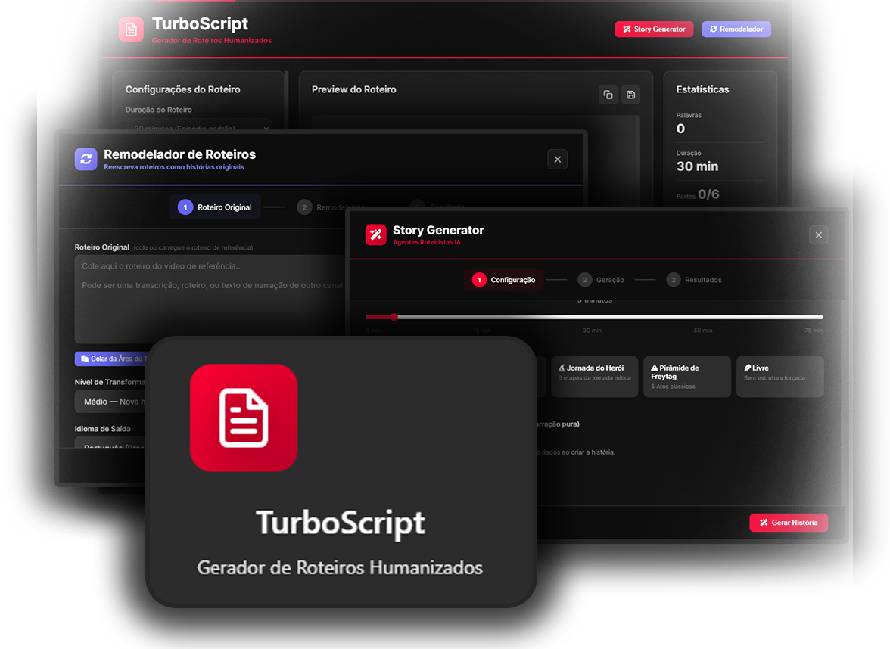890x649 pixels.
Task: Click the save script icon in Preview
Action: click(x=630, y=95)
